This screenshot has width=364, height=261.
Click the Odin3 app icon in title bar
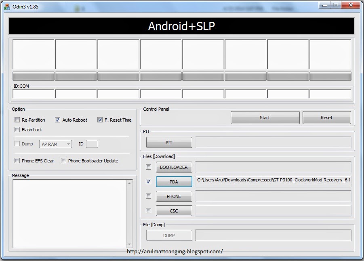tap(7, 7)
